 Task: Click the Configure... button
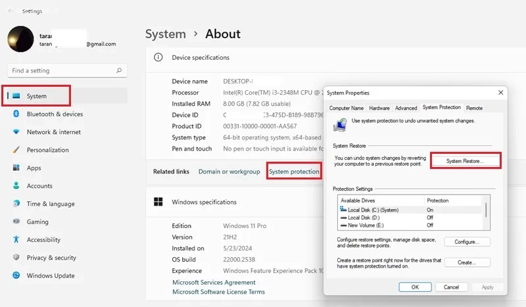467,241
